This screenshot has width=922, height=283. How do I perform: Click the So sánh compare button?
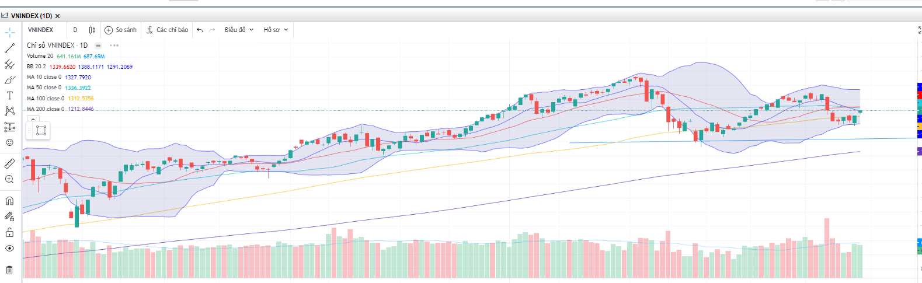click(121, 30)
